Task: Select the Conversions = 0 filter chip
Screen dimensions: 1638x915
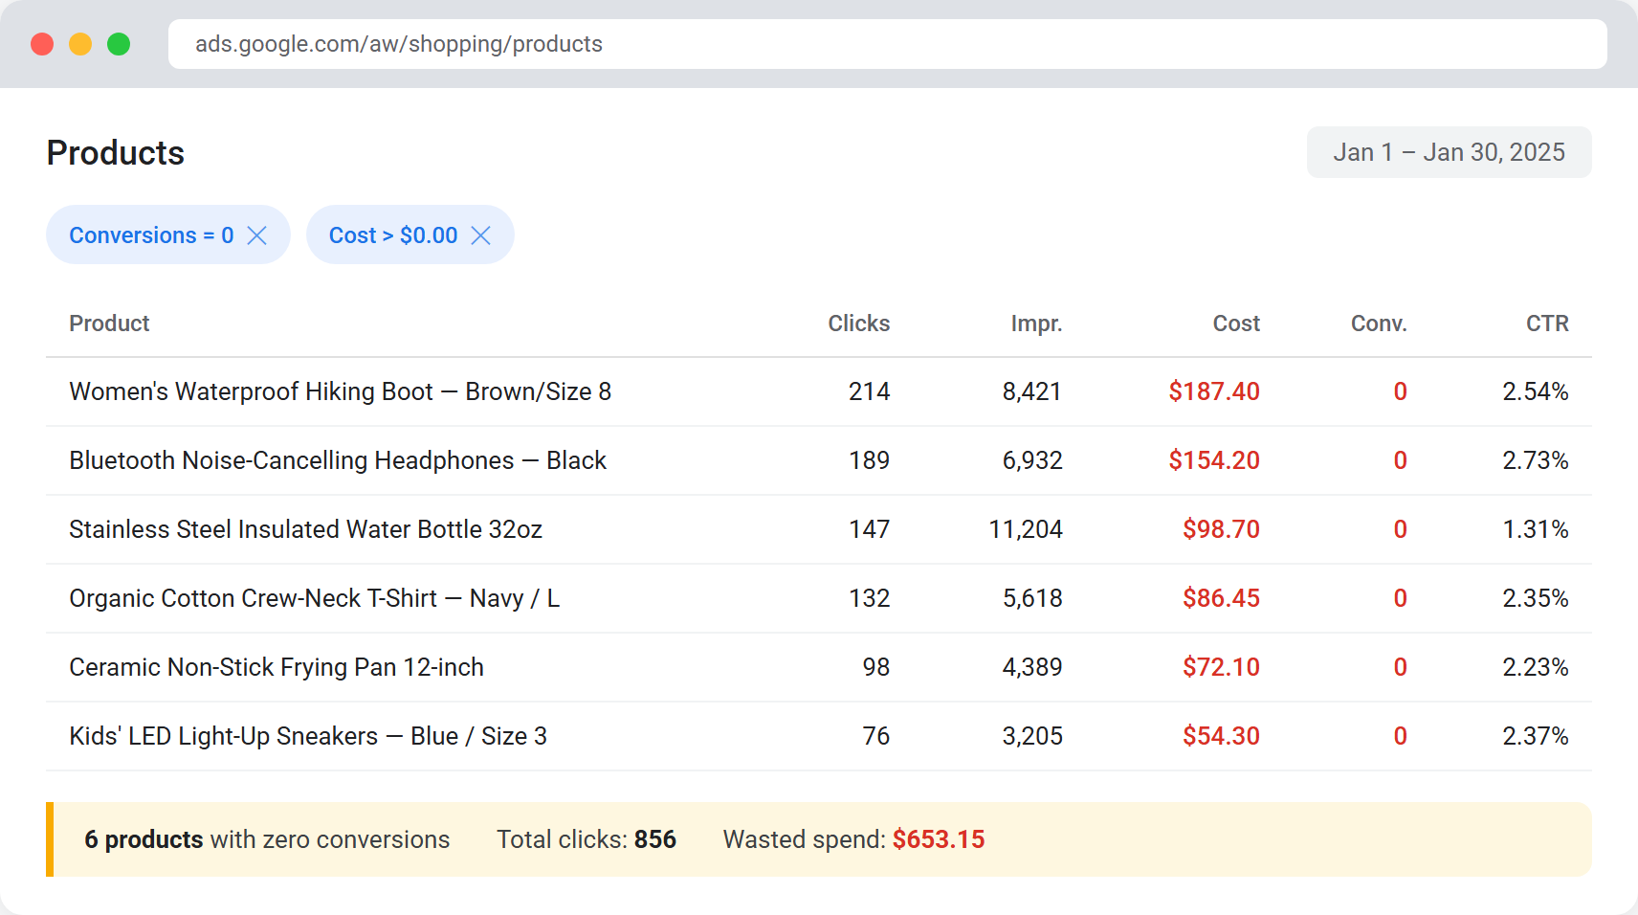Action: (150, 234)
